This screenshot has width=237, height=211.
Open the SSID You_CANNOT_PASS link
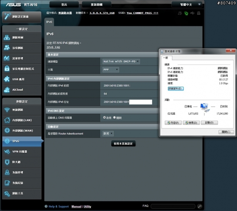(x=142, y=13)
